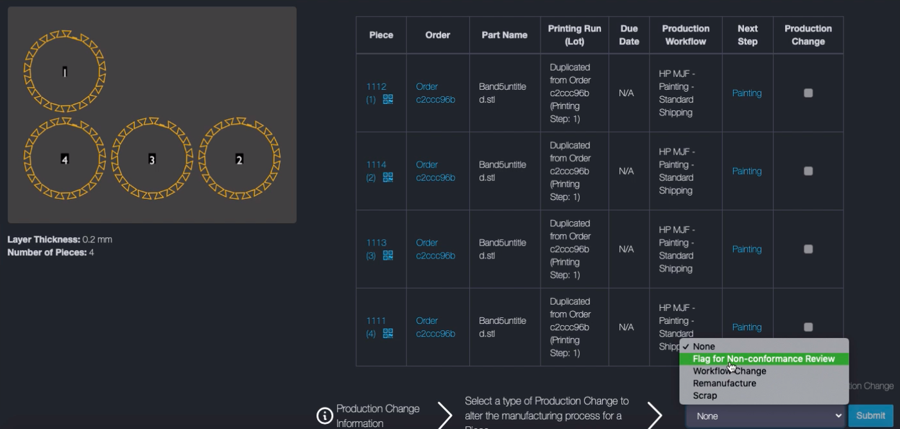Select Remanufacture from the dropdown list

pos(724,383)
